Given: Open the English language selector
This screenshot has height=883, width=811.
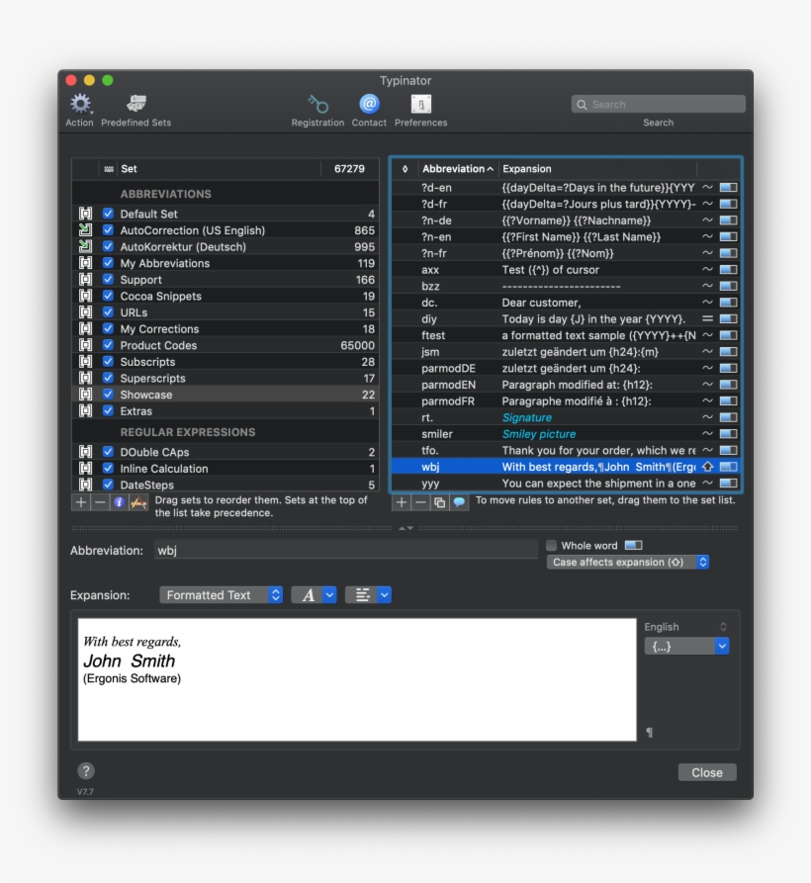Looking at the screenshot, I should (686, 627).
